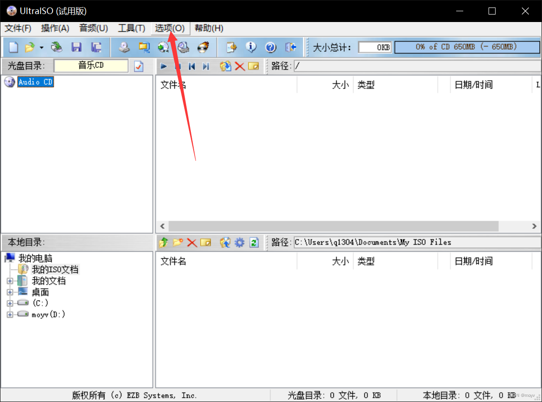Click the 0KB total size field
The width and height of the screenshot is (542, 402).
click(375, 47)
